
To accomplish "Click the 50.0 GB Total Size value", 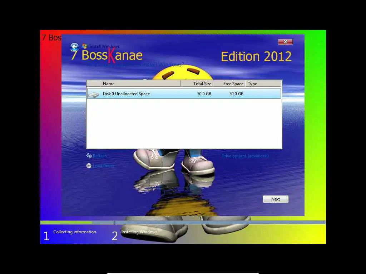I will tap(204, 94).
